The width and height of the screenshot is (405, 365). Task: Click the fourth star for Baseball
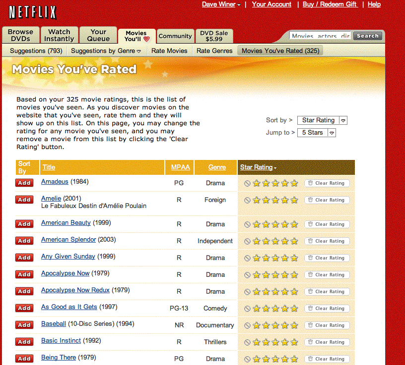click(x=285, y=325)
